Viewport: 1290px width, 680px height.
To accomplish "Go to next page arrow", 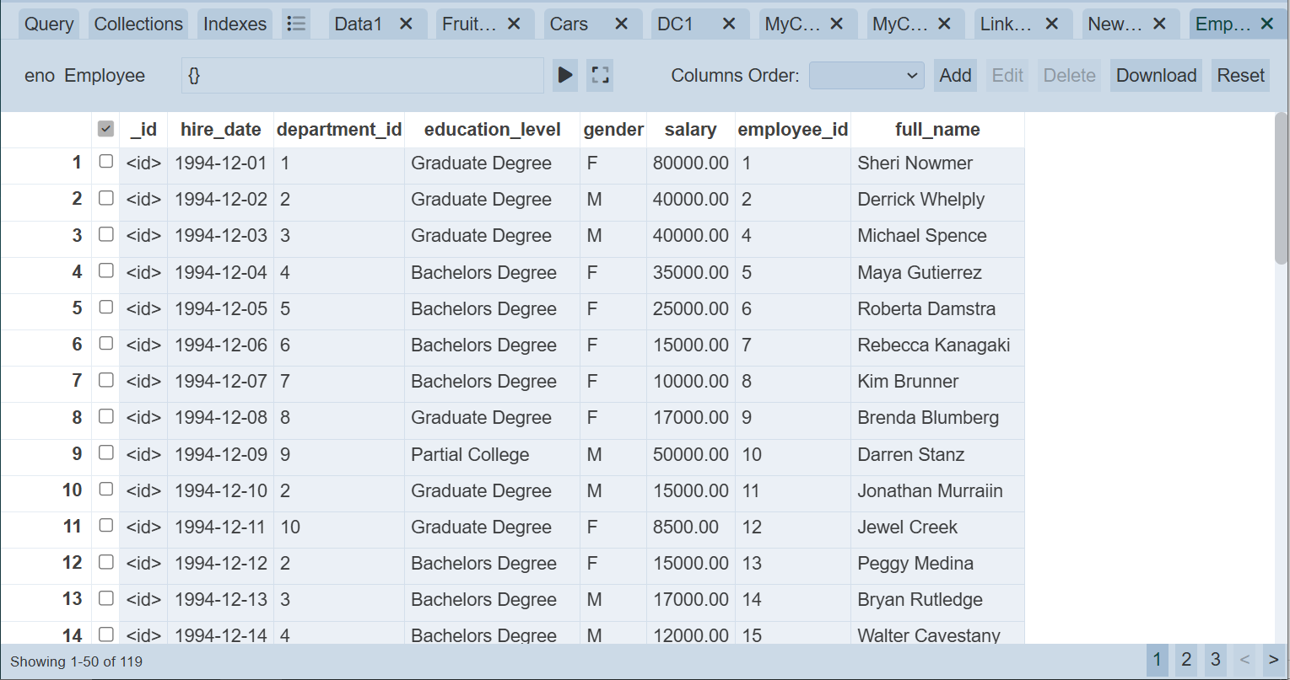I will point(1273,659).
